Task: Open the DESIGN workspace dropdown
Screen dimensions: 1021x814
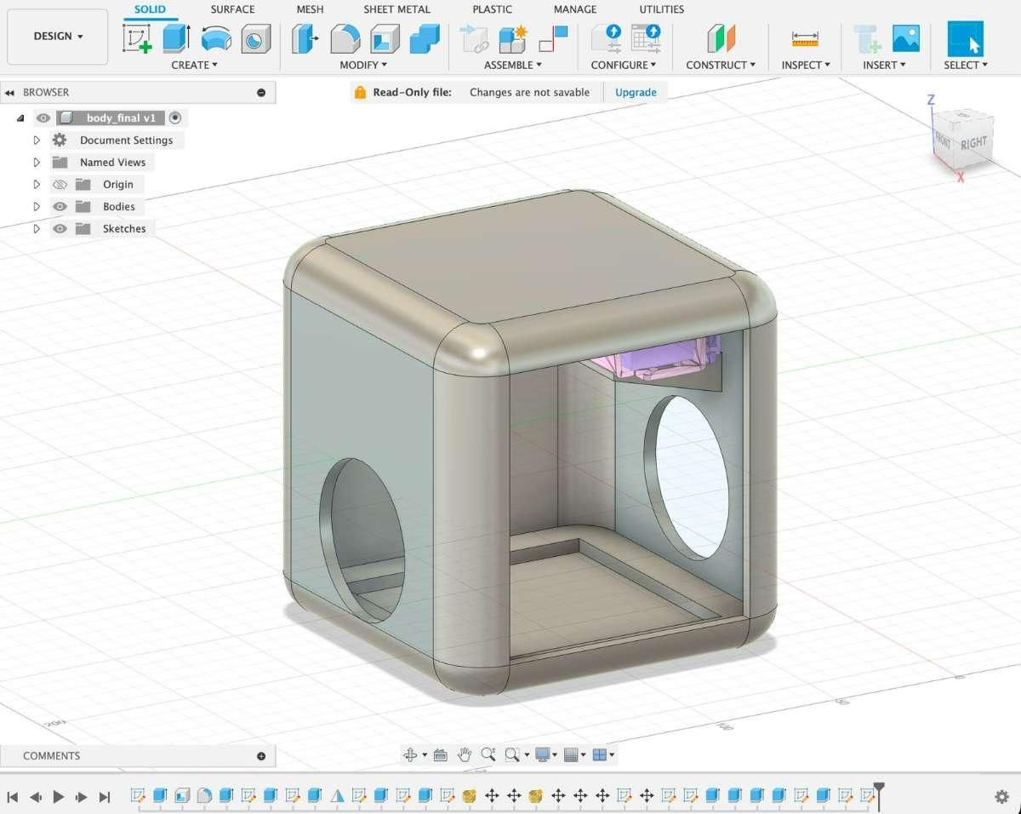Action: pos(58,37)
